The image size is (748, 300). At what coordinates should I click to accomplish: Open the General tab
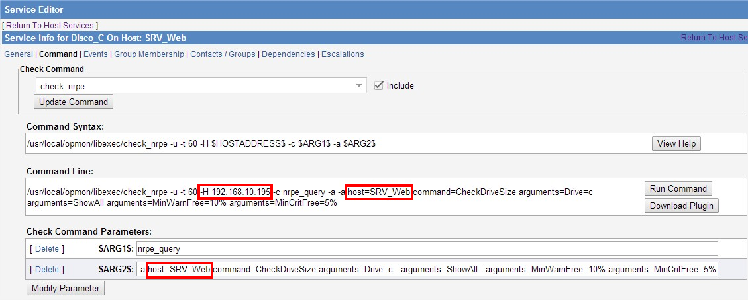(19, 54)
